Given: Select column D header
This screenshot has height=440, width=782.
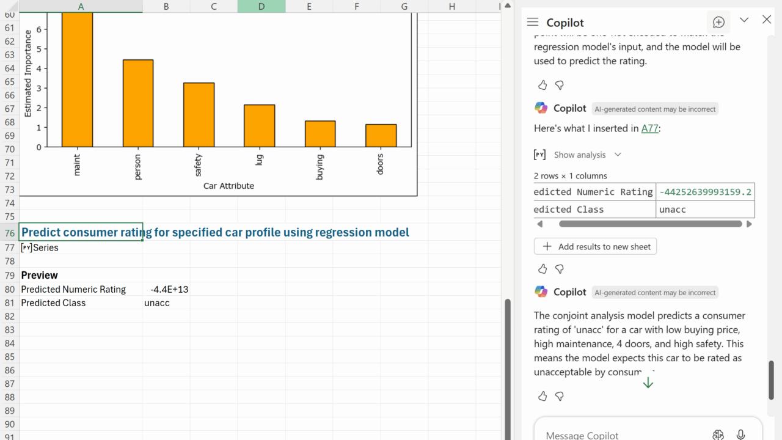Looking at the screenshot, I should click(261, 6).
